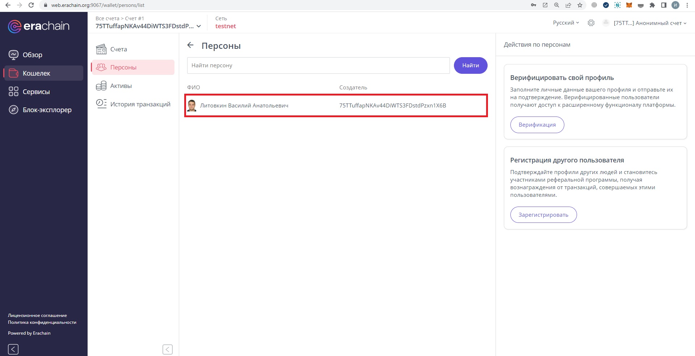Click the Найти персону search field
Viewport: 695px width, 356px height.
coord(318,65)
